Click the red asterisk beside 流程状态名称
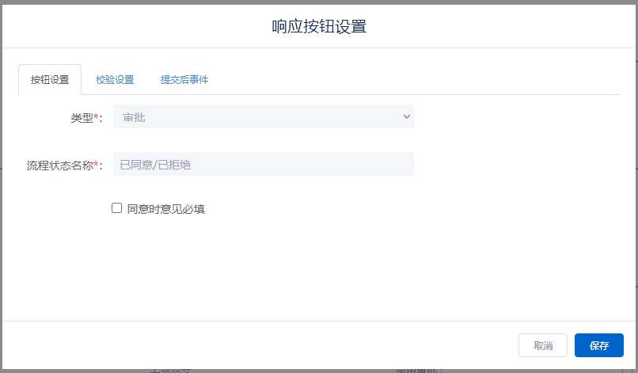Screen dimensions: 638x373 pyautogui.click(x=96, y=165)
